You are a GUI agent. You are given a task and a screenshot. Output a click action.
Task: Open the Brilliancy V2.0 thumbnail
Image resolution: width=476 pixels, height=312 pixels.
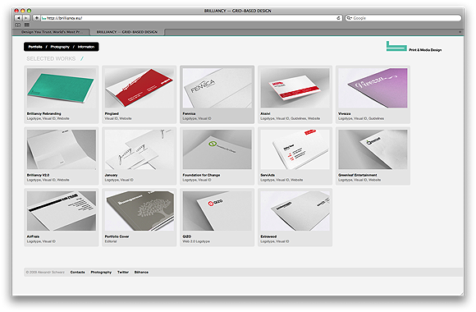[62, 149]
